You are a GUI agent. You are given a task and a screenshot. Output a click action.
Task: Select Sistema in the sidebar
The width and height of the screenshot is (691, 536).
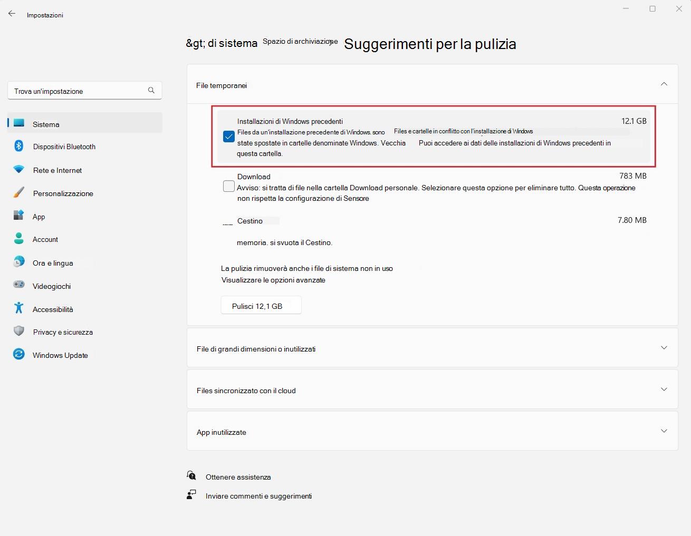click(85, 124)
